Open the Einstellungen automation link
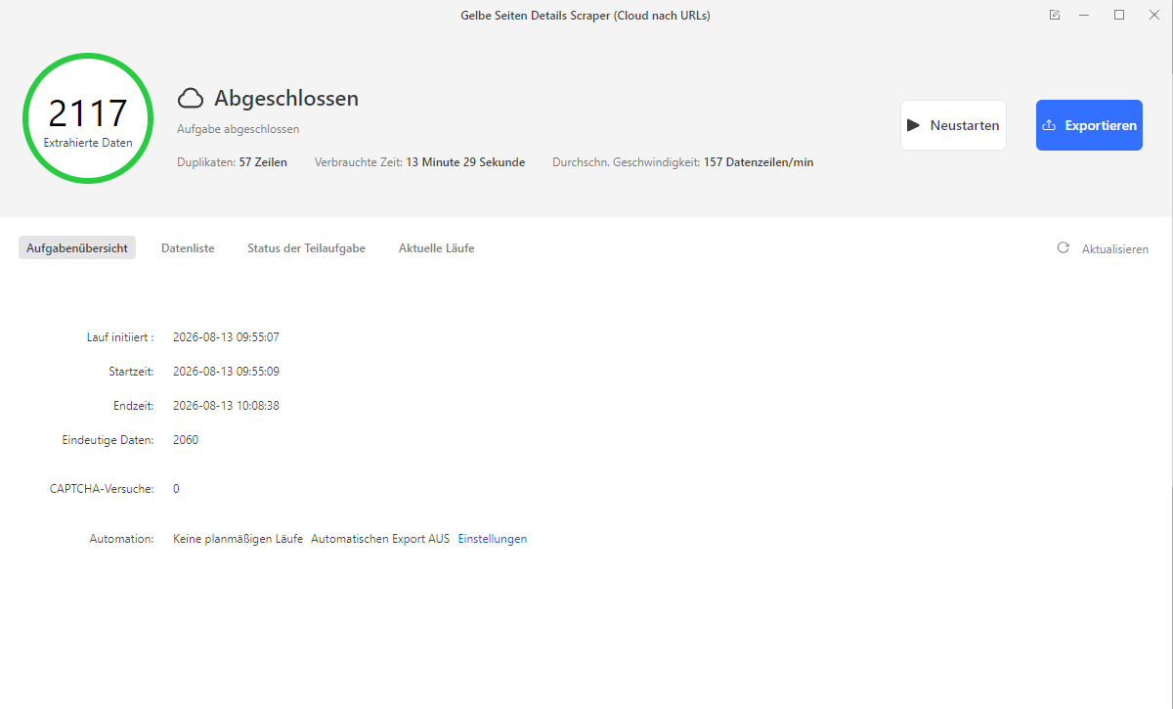This screenshot has width=1173, height=709. coord(493,539)
